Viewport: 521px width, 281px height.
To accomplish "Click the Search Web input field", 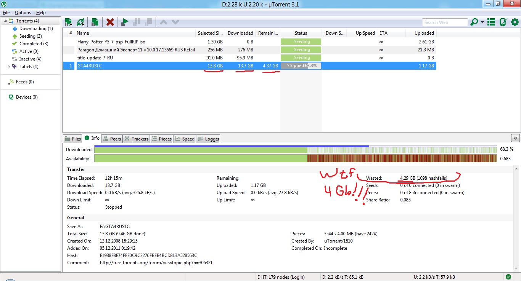I will coord(445,22).
